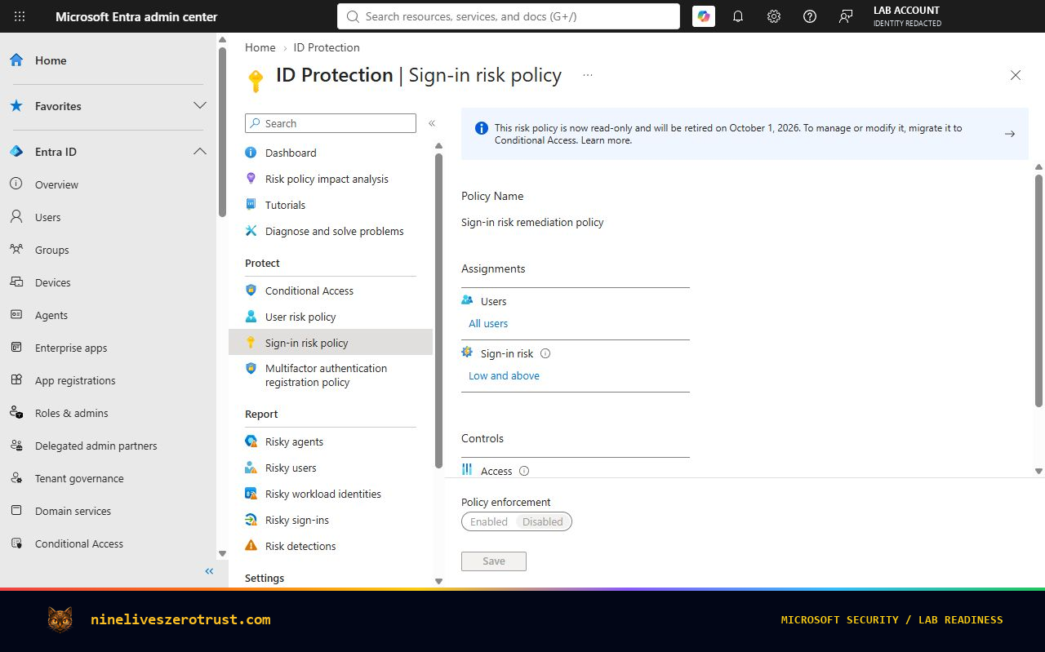Image resolution: width=1045 pixels, height=652 pixels.
Task: Click the Delegated admin partners icon
Action: point(16,446)
